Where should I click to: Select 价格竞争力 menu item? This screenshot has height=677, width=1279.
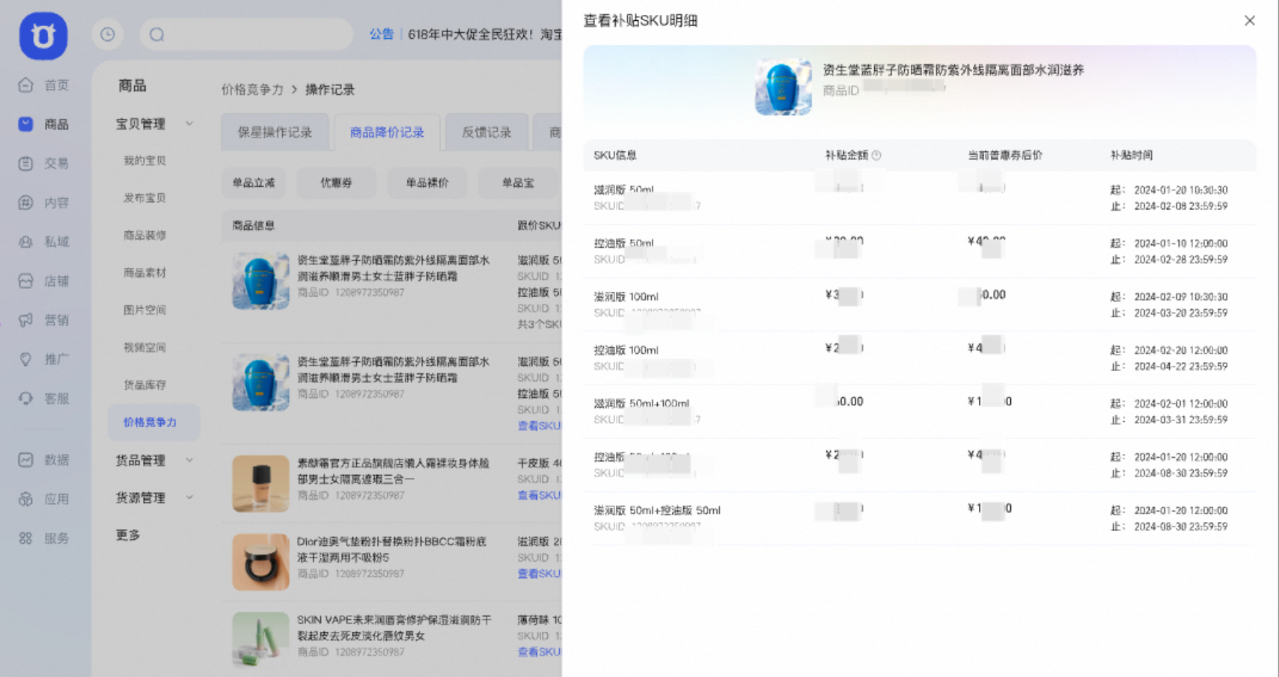[x=153, y=422]
